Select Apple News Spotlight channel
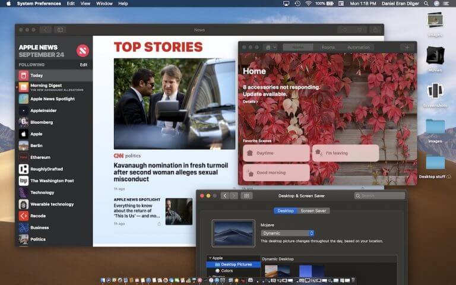The image size is (456, 285). 54,99
